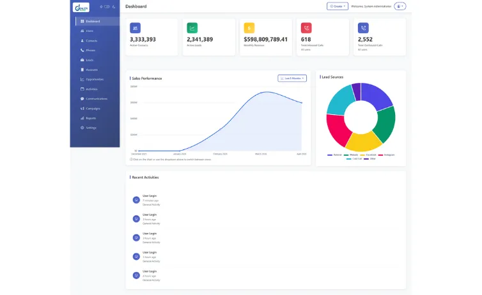Click the Recent Activities heading
This screenshot has width=482, height=295.
click(145, 178)
